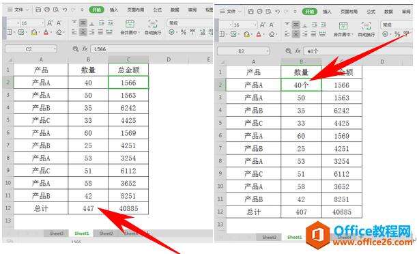Screen dimensions: 417x254
Task: Click the eraser clear icon in C2 window
Action: [x=59, y=33]
